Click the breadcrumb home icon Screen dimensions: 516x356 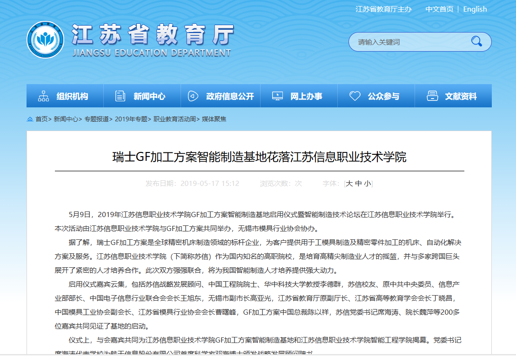[x=30, y=119]
